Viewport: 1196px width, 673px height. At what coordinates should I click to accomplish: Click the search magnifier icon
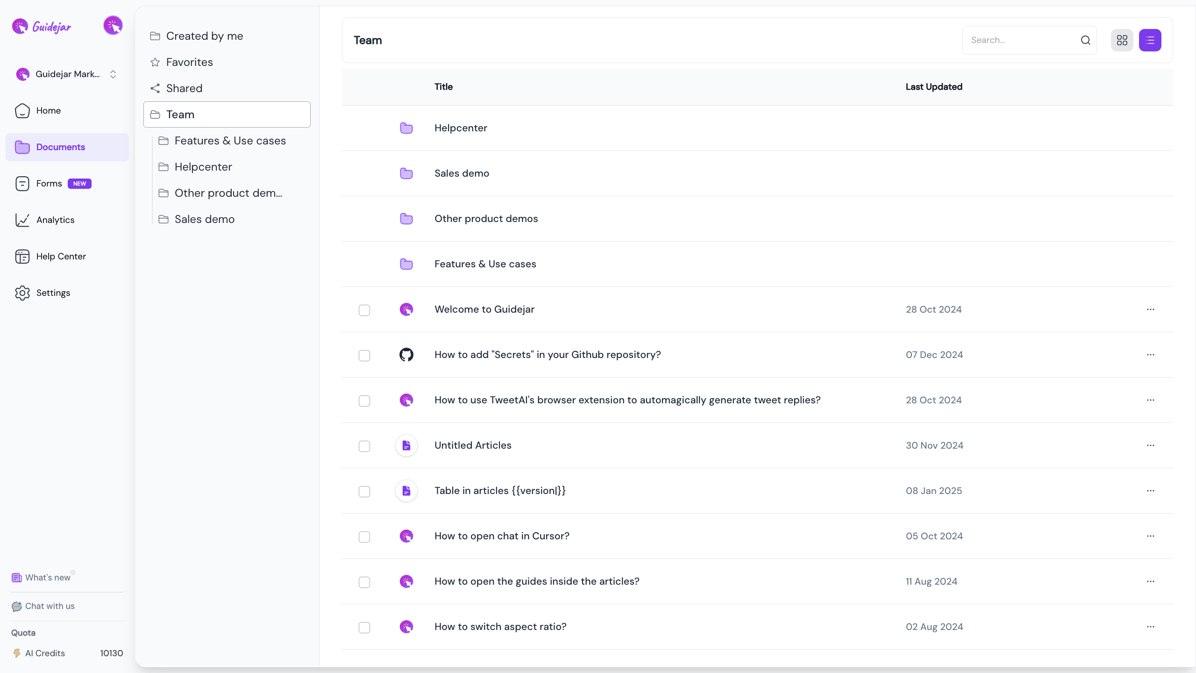[x=1085, y=40]
